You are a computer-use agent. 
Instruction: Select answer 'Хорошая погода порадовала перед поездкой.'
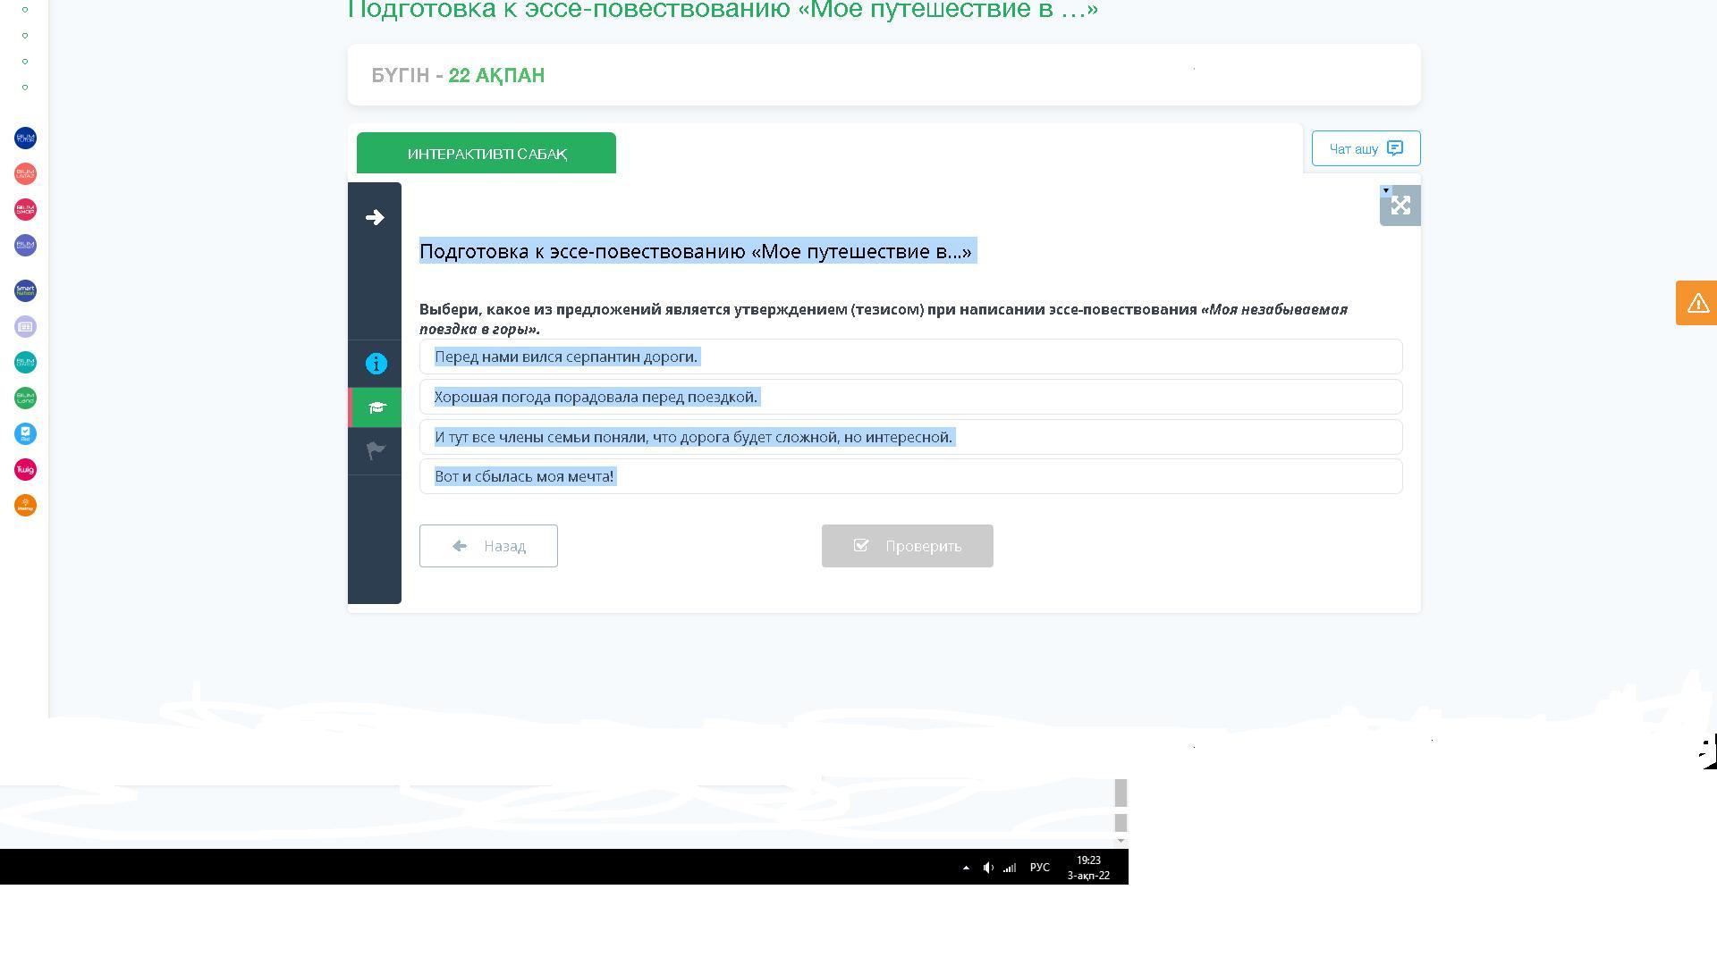(910, 397)
